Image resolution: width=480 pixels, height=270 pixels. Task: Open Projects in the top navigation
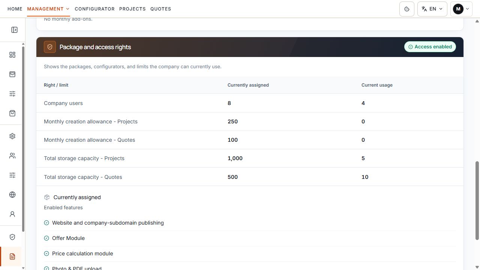132,9
